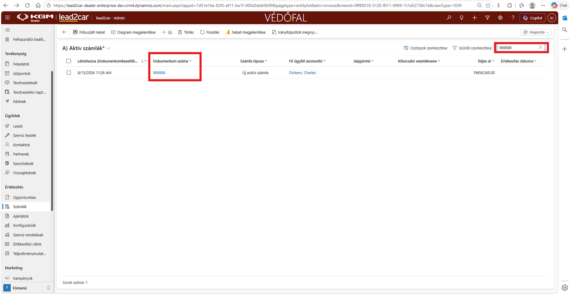Screen dimensions: 571x294
Task: Select checkbox for row 989898
Action: (69, 73)
